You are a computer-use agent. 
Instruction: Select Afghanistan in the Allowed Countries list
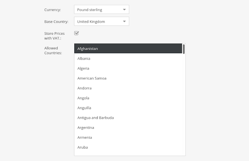(128, 49)
